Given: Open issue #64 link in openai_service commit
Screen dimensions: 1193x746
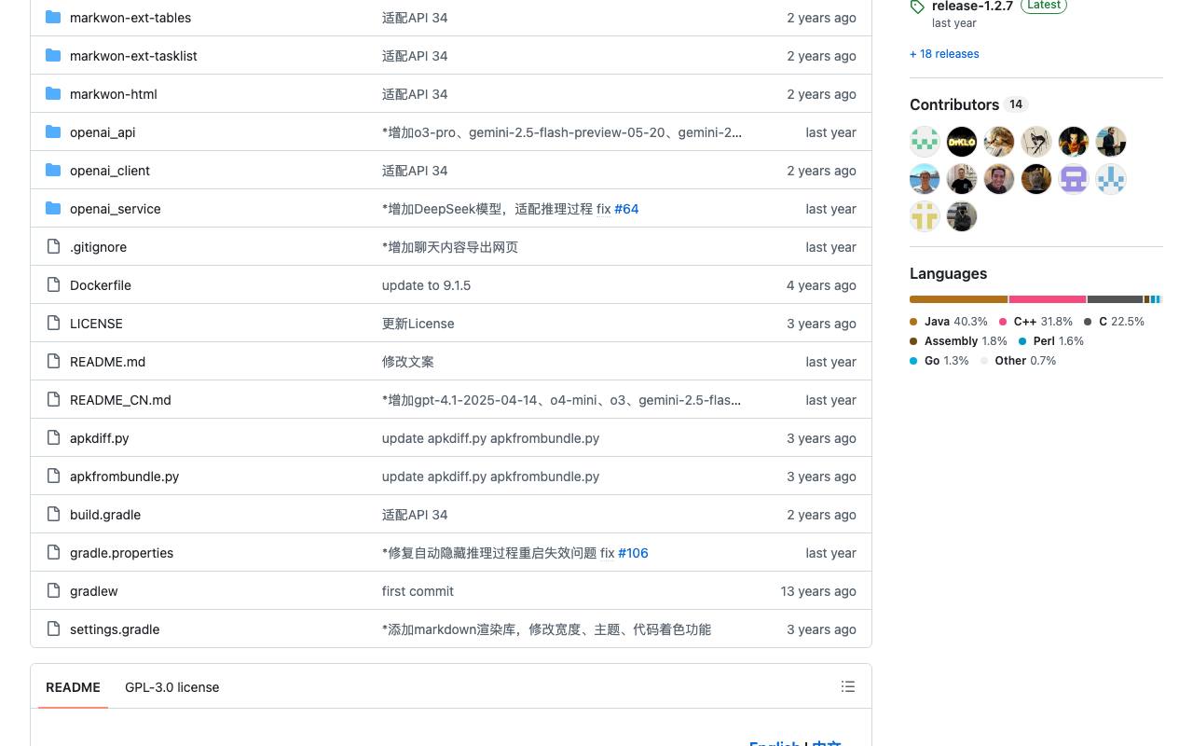Looking at the screenshot, I should [626, 209].
